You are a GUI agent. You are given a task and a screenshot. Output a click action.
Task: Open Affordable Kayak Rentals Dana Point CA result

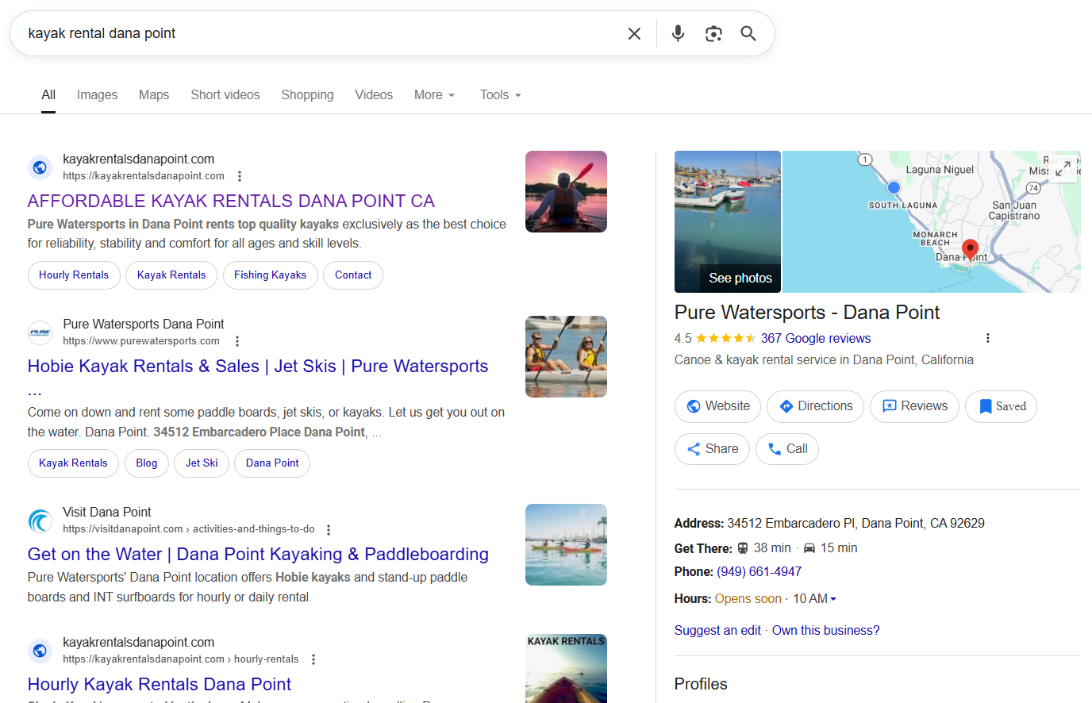click(x=231, y=202)
